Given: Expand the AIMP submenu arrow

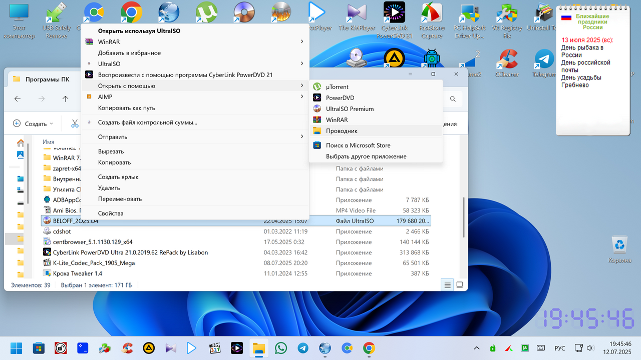Looking at the screenshot, I should (x=302, y=97).
